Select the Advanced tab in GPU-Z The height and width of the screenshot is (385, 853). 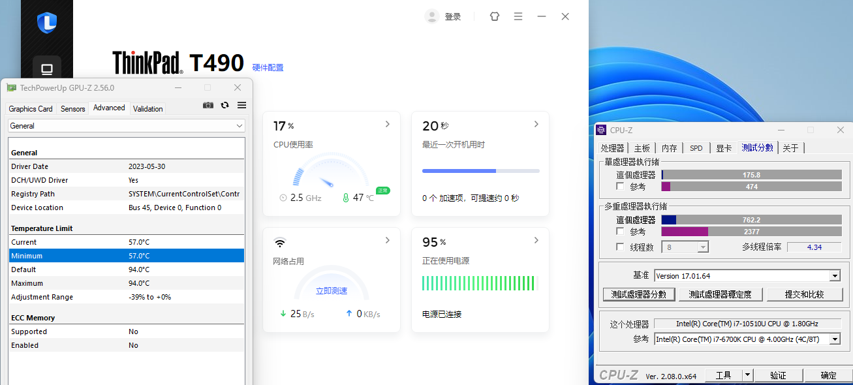(x=109, y=108)
